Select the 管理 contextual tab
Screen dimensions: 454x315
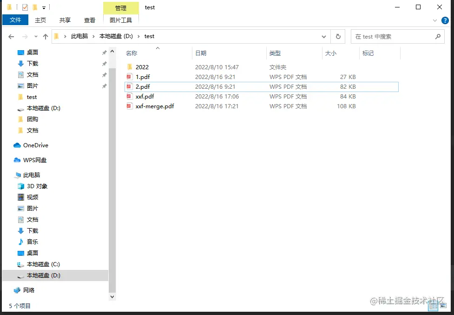tap(121, 8)
